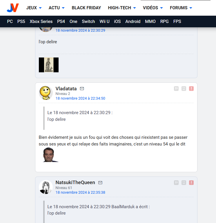
Task: Go to the iOS section
Action: point(117,21)
